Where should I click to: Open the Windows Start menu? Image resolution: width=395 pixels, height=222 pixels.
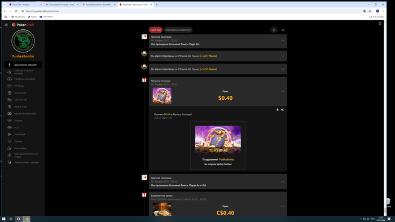3,219
